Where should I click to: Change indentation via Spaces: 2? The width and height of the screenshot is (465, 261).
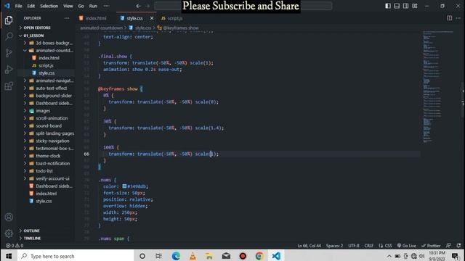tap(334, 246)
